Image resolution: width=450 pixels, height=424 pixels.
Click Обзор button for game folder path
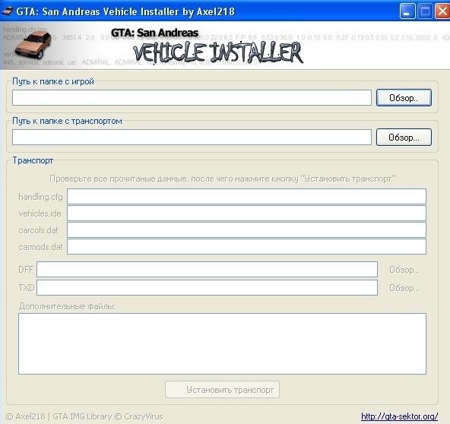click(404, 98)
